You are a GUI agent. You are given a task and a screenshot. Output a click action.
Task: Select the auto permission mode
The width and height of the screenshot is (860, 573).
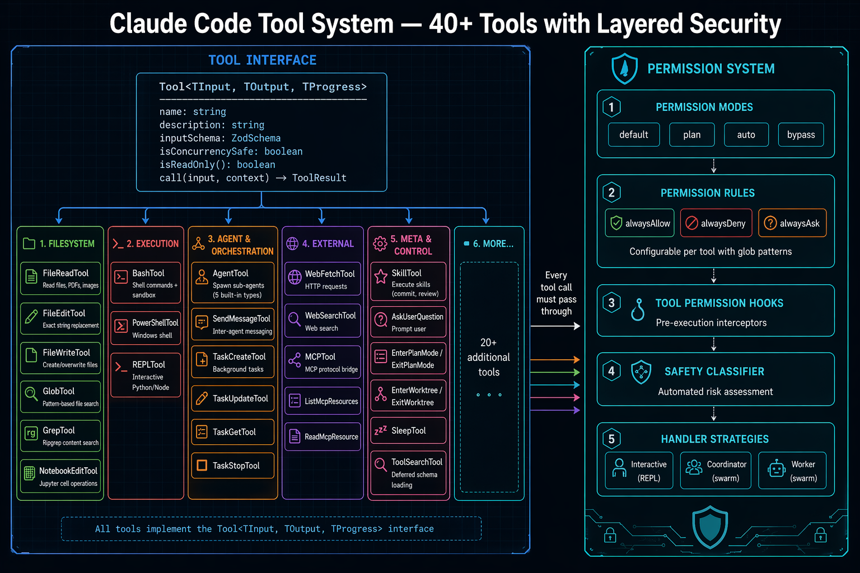tap(746, 135)
